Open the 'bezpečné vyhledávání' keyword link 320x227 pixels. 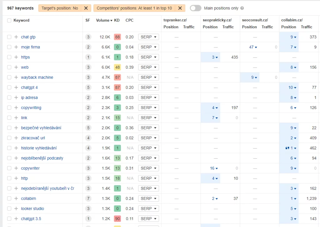pos(41,128)
